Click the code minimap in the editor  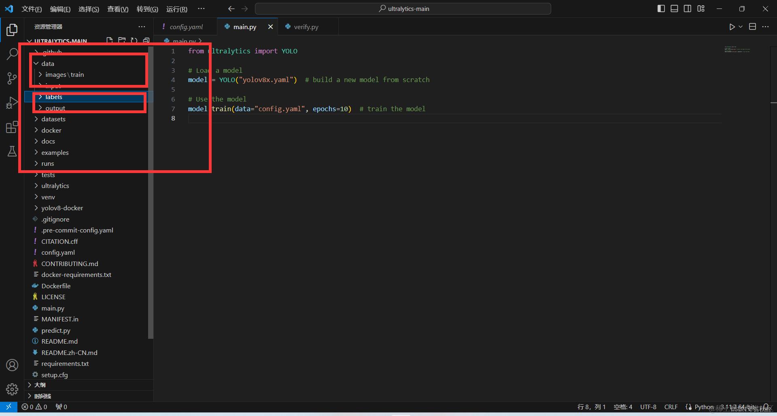(737, 50)
